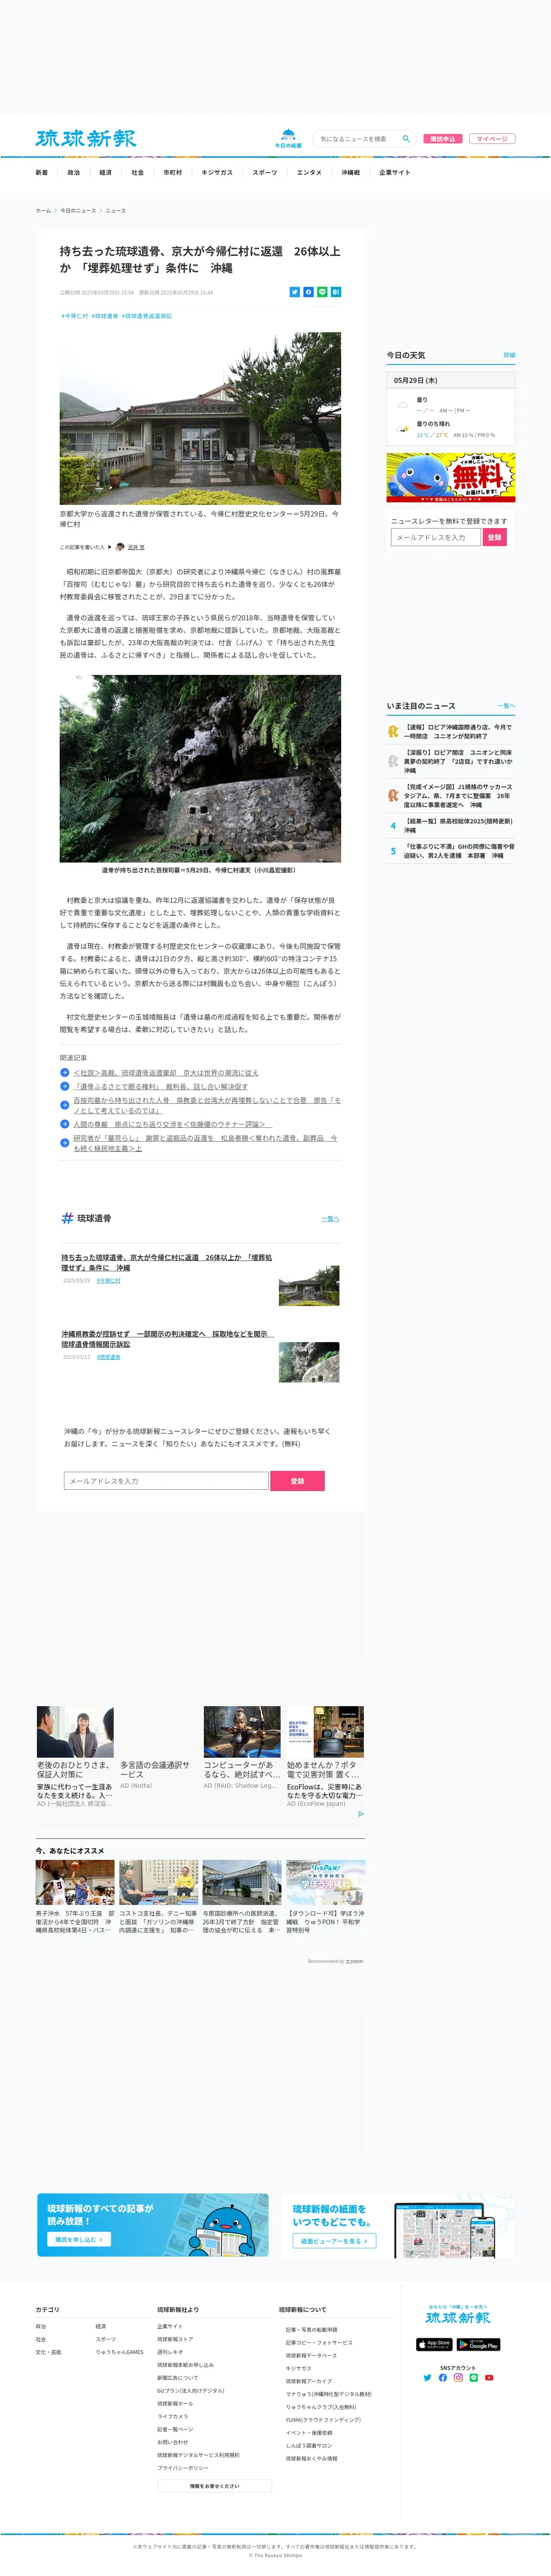Share the article on Twitter
This screenshot has width=551, height=2576.
(x=294, y=292)
